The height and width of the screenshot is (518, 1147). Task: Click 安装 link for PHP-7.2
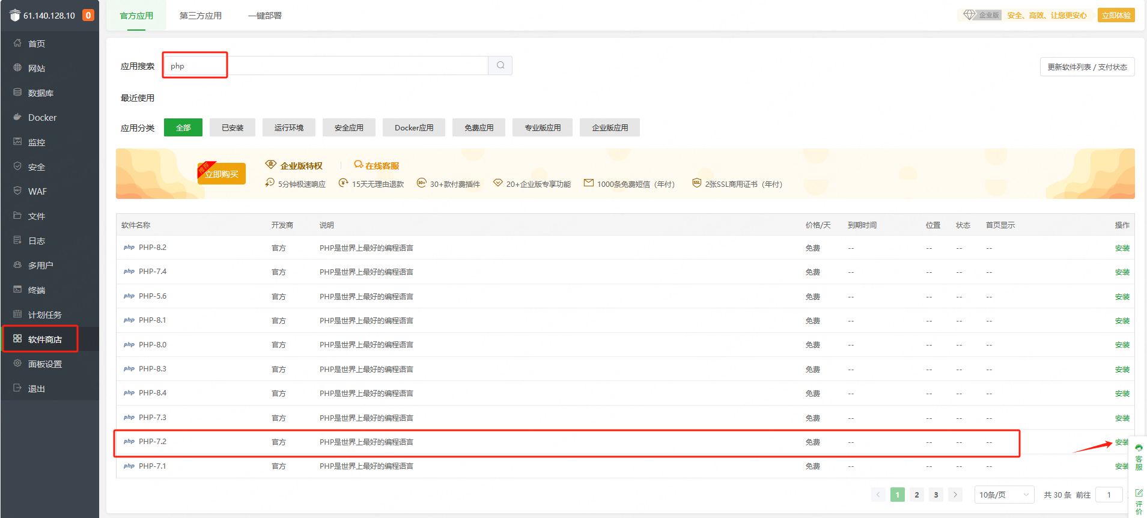point(1121,442)
